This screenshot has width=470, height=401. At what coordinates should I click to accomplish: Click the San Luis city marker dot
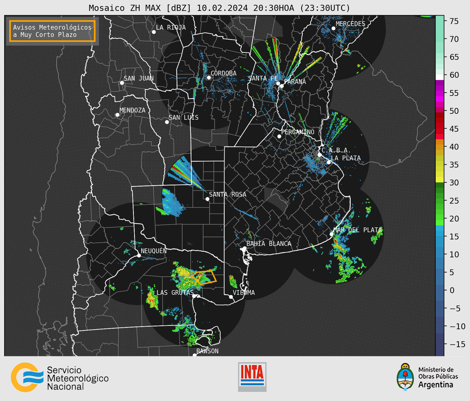(167, 122)
